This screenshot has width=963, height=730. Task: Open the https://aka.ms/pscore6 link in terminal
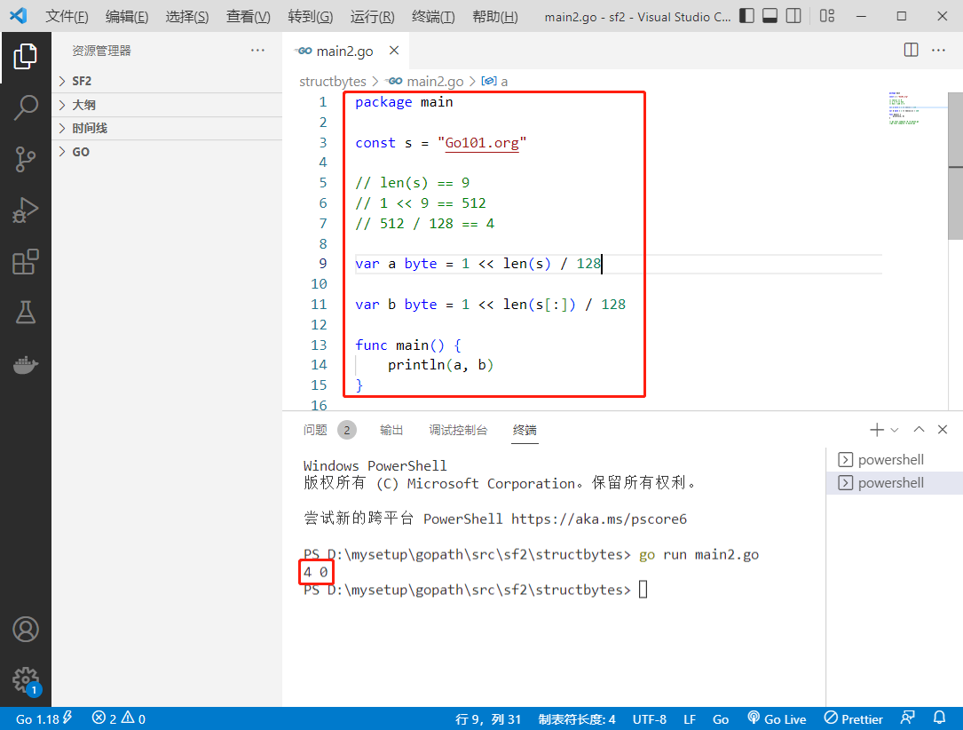(599, 520)
